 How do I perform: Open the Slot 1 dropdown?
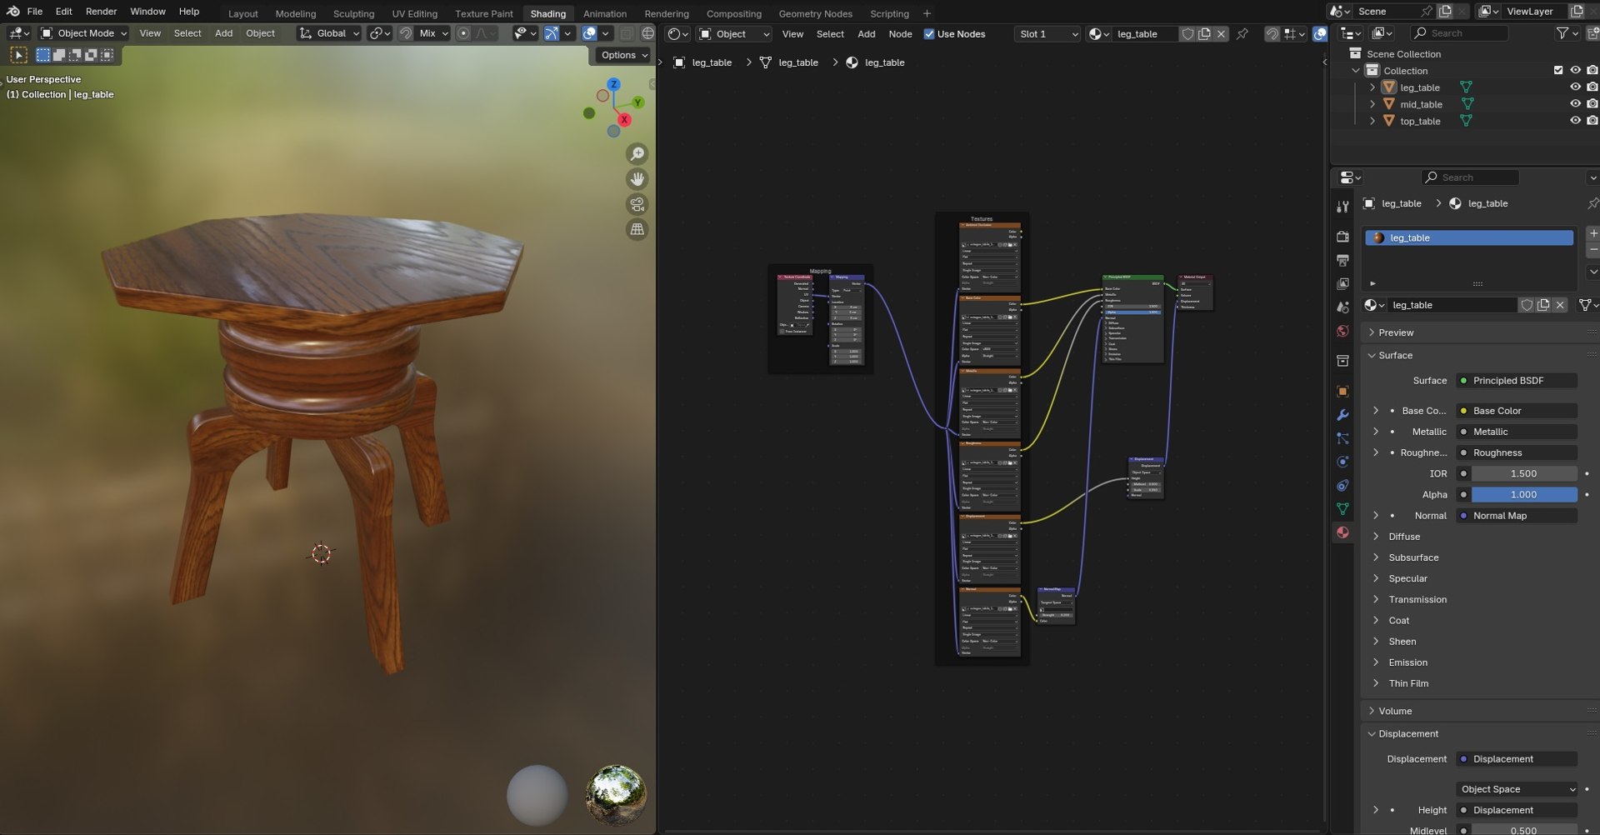coord(1047,34)
